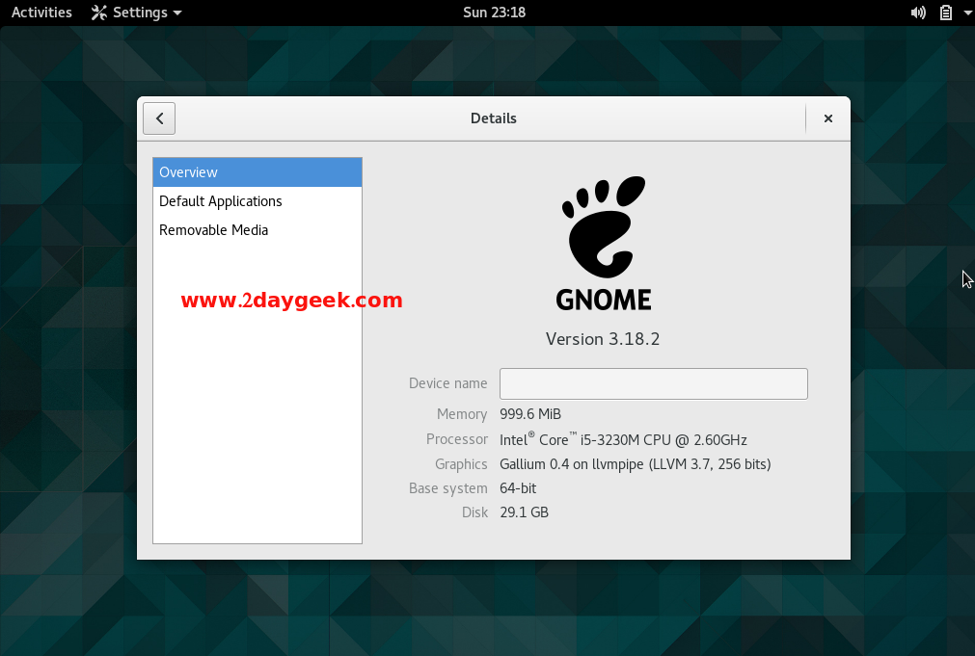Go back using the left chevron button
Screen dimensions: 975x656
pos(159,118)
